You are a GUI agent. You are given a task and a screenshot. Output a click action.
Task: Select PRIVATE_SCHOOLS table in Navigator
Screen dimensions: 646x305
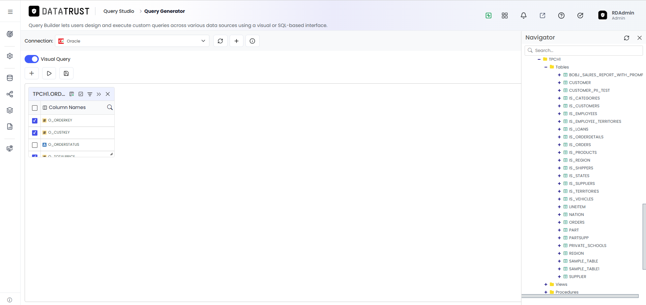point(587,246)
